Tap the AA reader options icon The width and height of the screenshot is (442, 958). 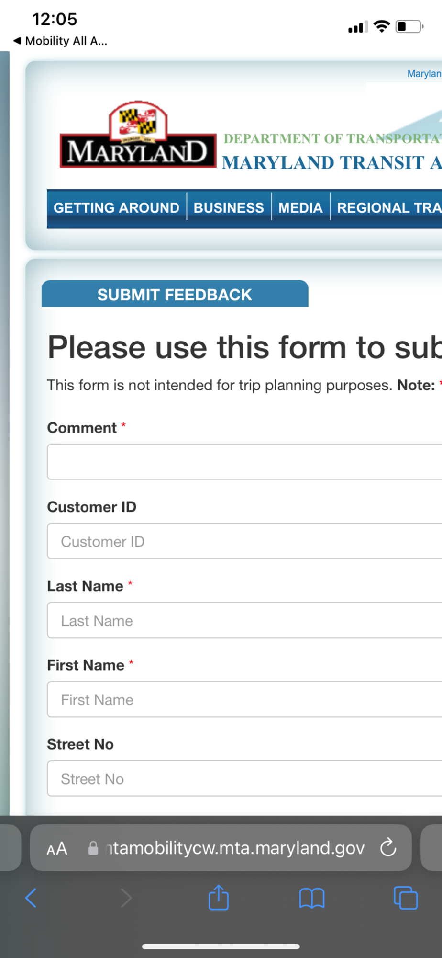[x=57, y=849]
